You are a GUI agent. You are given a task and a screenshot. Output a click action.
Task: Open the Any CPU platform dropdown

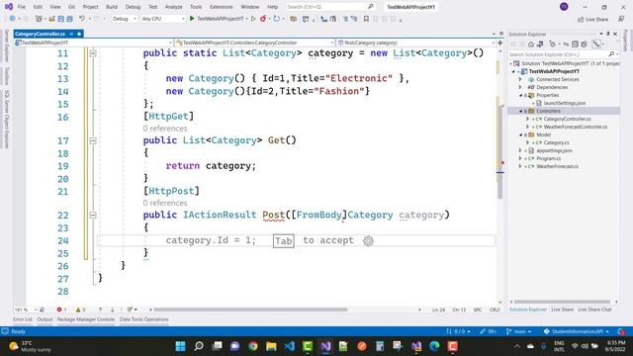coord(163,19)
